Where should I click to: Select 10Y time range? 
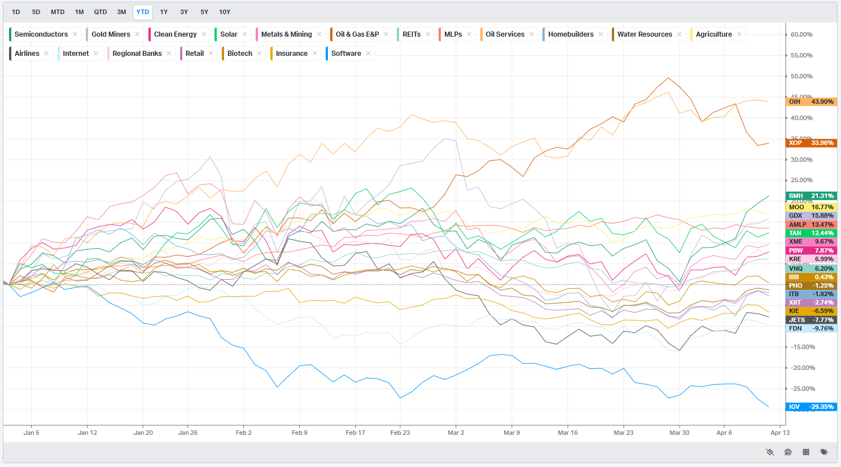point(225,12)
